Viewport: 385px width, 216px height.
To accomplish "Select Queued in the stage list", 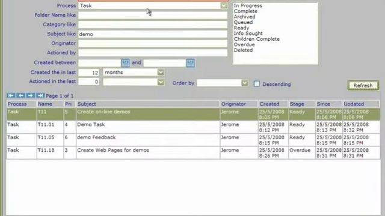I will [243, 22].
